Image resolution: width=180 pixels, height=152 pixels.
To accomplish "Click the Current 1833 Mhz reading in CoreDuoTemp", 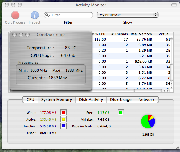I will pyautogui.click(x=58, y=78).
